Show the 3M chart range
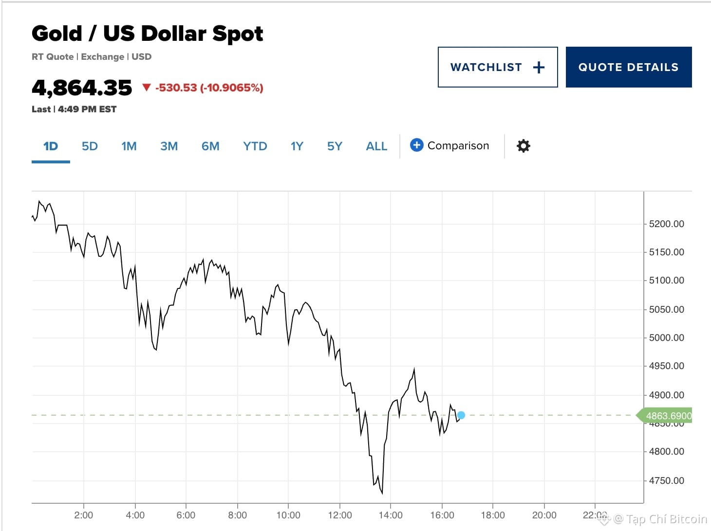The height and width of the screenshot is (531, 711). pos(169,146)
